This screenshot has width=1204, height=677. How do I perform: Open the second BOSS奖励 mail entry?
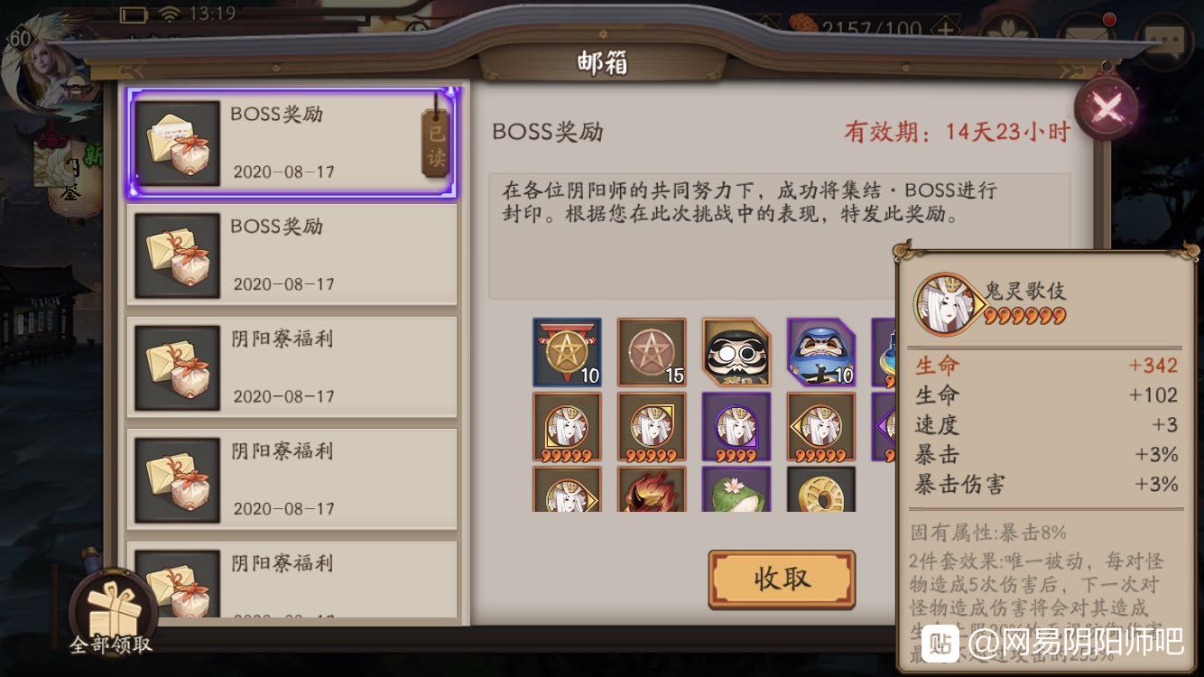(x=292, y=255)
